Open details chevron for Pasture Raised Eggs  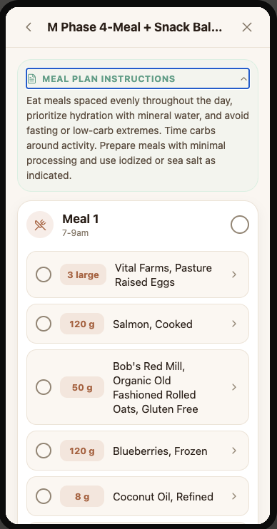pyautogui.click(x=234, y=274)
